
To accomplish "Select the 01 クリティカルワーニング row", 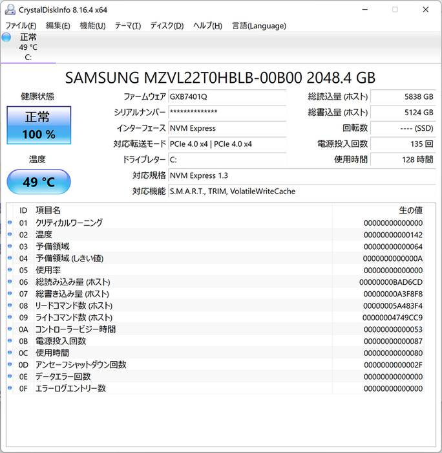I will (215, 223).
